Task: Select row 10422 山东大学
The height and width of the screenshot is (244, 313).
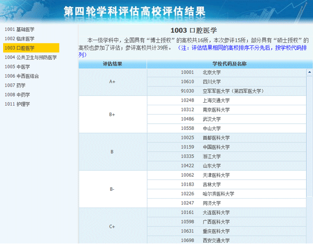Action: pos(226,166)
